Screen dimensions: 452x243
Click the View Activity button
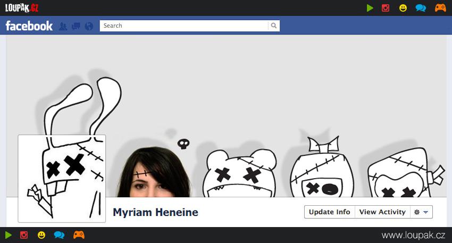click(382, 212)
